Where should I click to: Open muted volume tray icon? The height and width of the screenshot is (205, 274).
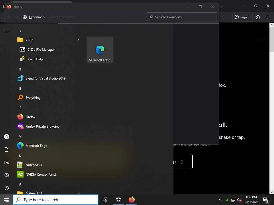(239, 200)
